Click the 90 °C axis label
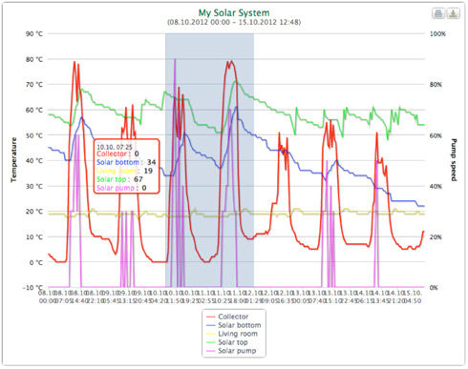 click(x=34, y=33)
